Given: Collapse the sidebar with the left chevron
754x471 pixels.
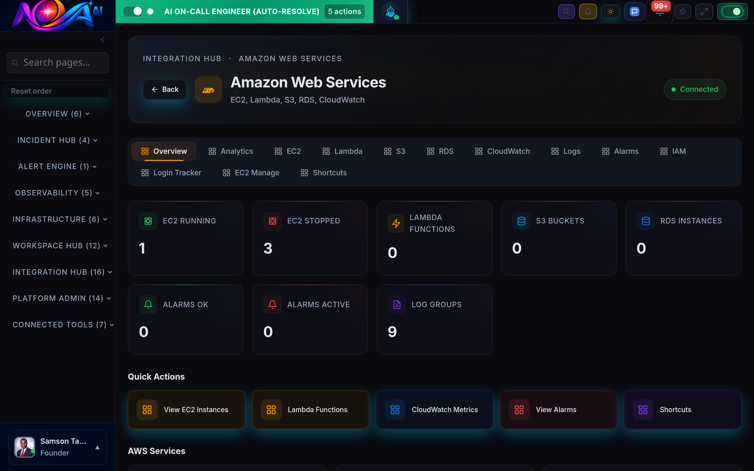Looking at the screenshot, I should tap(103, 40).
